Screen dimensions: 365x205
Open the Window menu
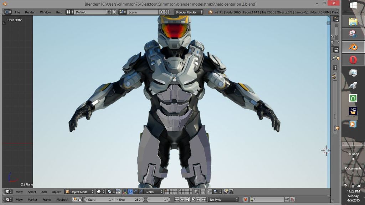click(x=45, y=12)
